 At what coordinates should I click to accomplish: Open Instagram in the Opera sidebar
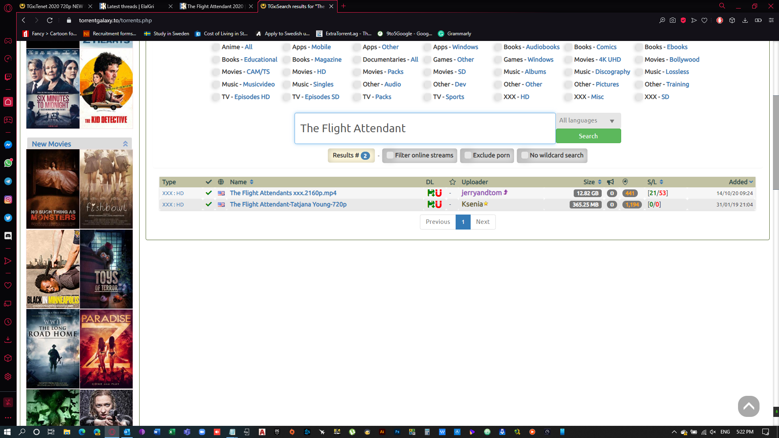click(x=8, y=200)
